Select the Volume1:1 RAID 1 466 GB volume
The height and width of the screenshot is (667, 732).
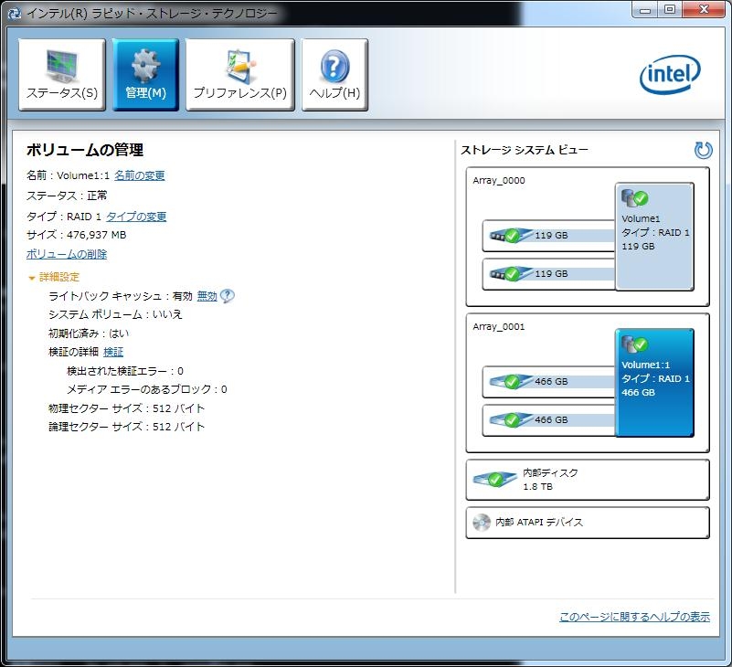(x=654, y=383)
